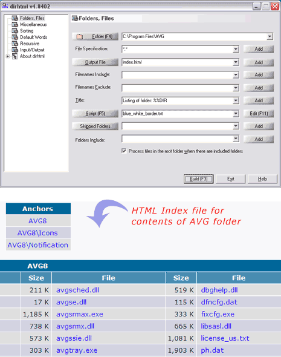Click the Folder (F4) button

click(x=95, y=36)
